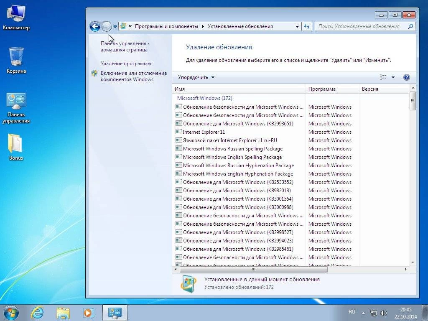This screenshot has height=321, width=428.
Task: Go back with the blue Back arrow
Action: [x=95, y=26]
